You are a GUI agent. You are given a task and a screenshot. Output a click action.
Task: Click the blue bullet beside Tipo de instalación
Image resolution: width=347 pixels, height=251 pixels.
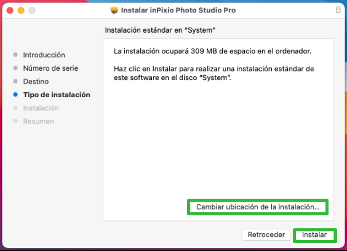click(x=15, y=95)
